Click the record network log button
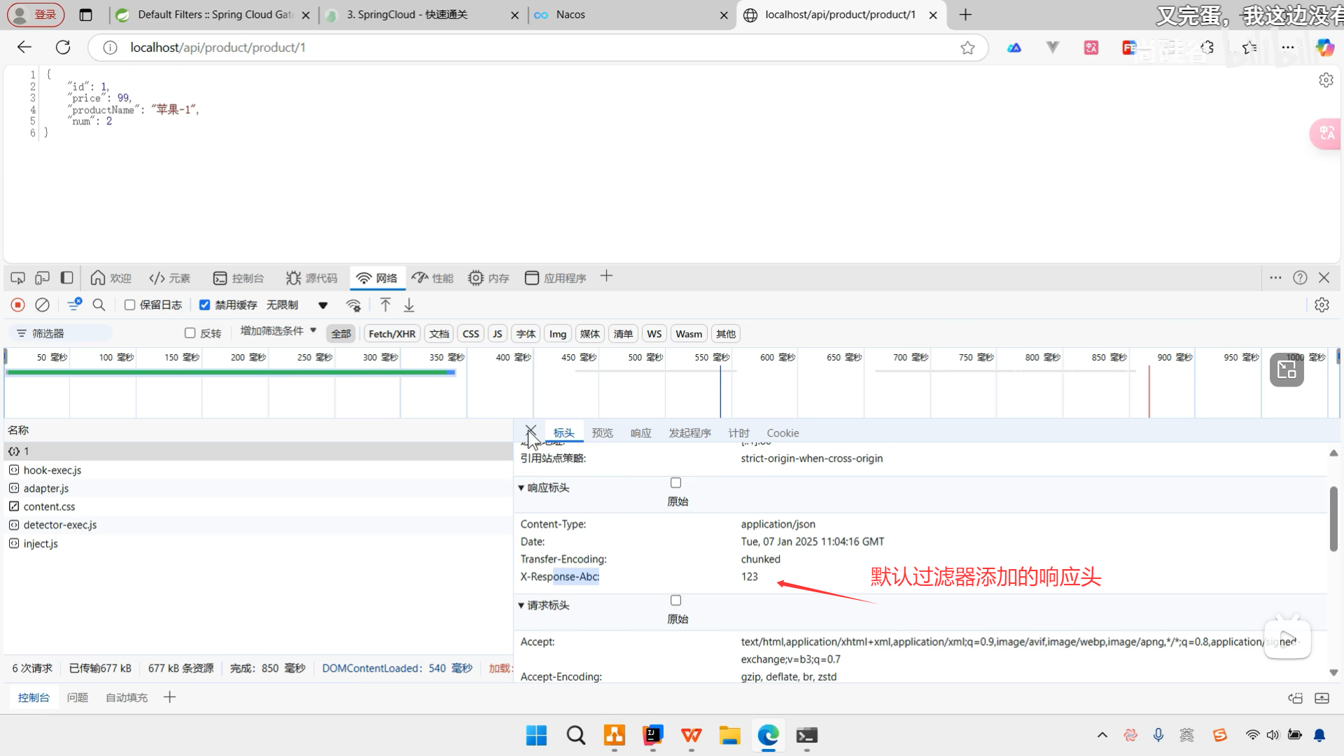The image size is (1344, 756). pos(18,305)
